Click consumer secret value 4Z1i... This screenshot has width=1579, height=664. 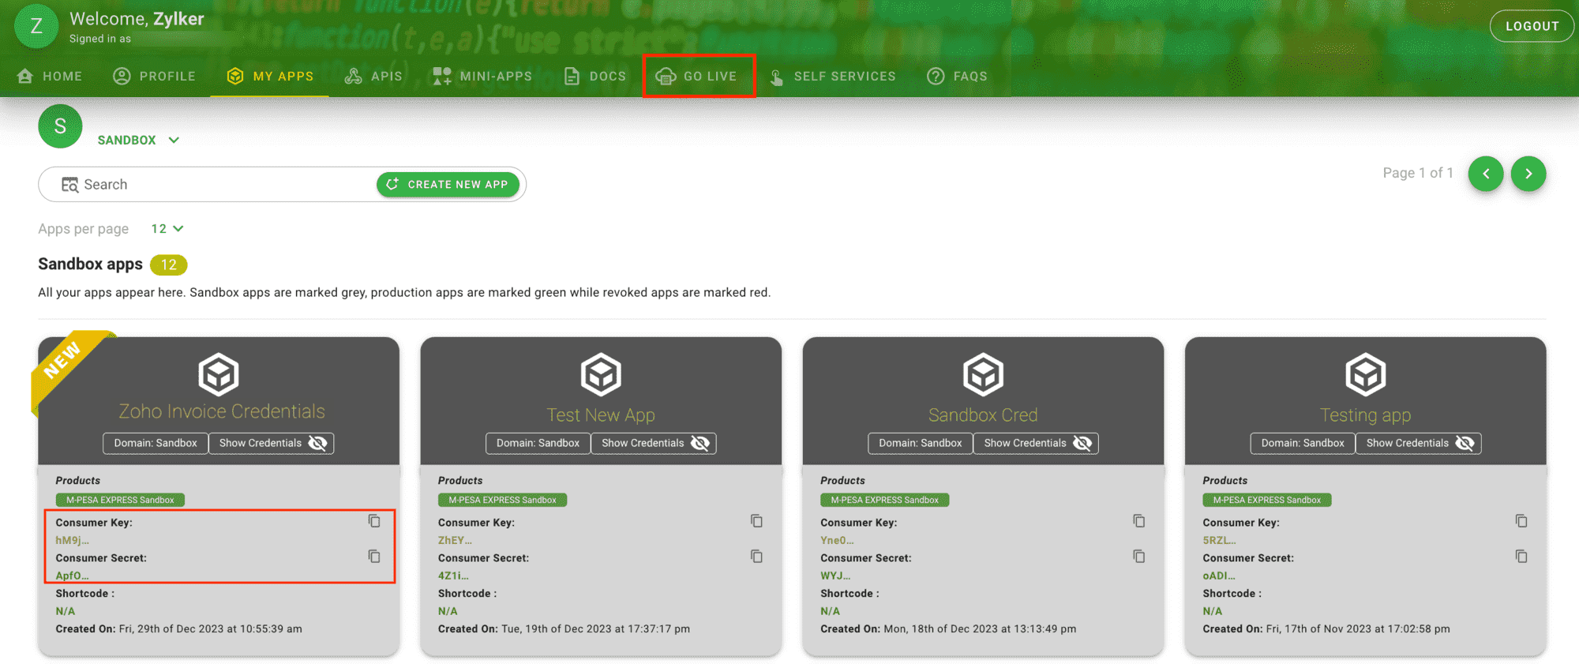click(453, 576)
